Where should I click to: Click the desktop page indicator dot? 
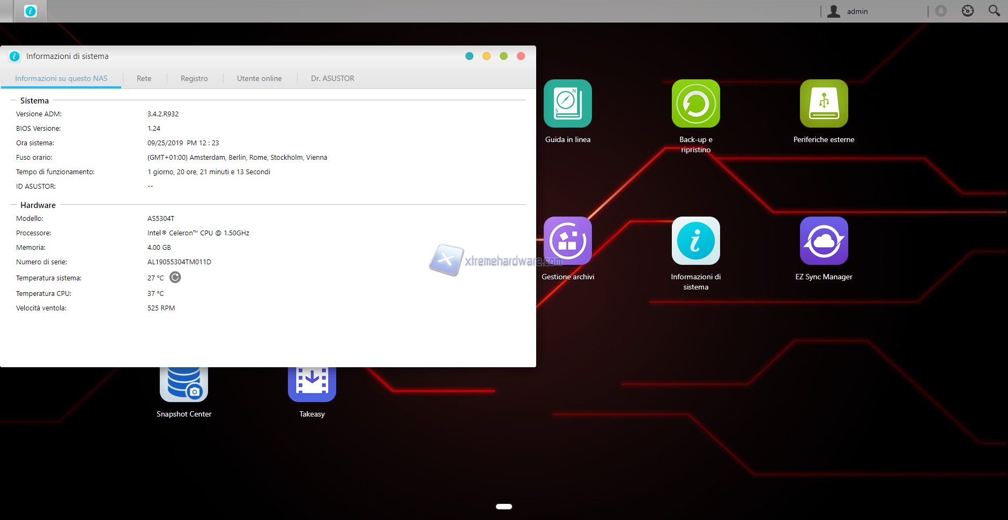click(x=503, y=507)
